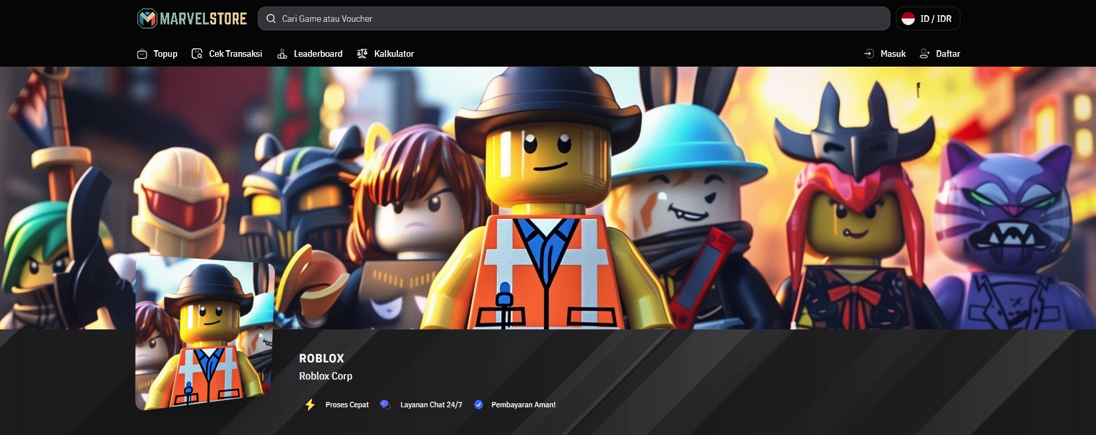Click the Daftar add-user icon
1096x435 pixels.
(x=925, y=53)
